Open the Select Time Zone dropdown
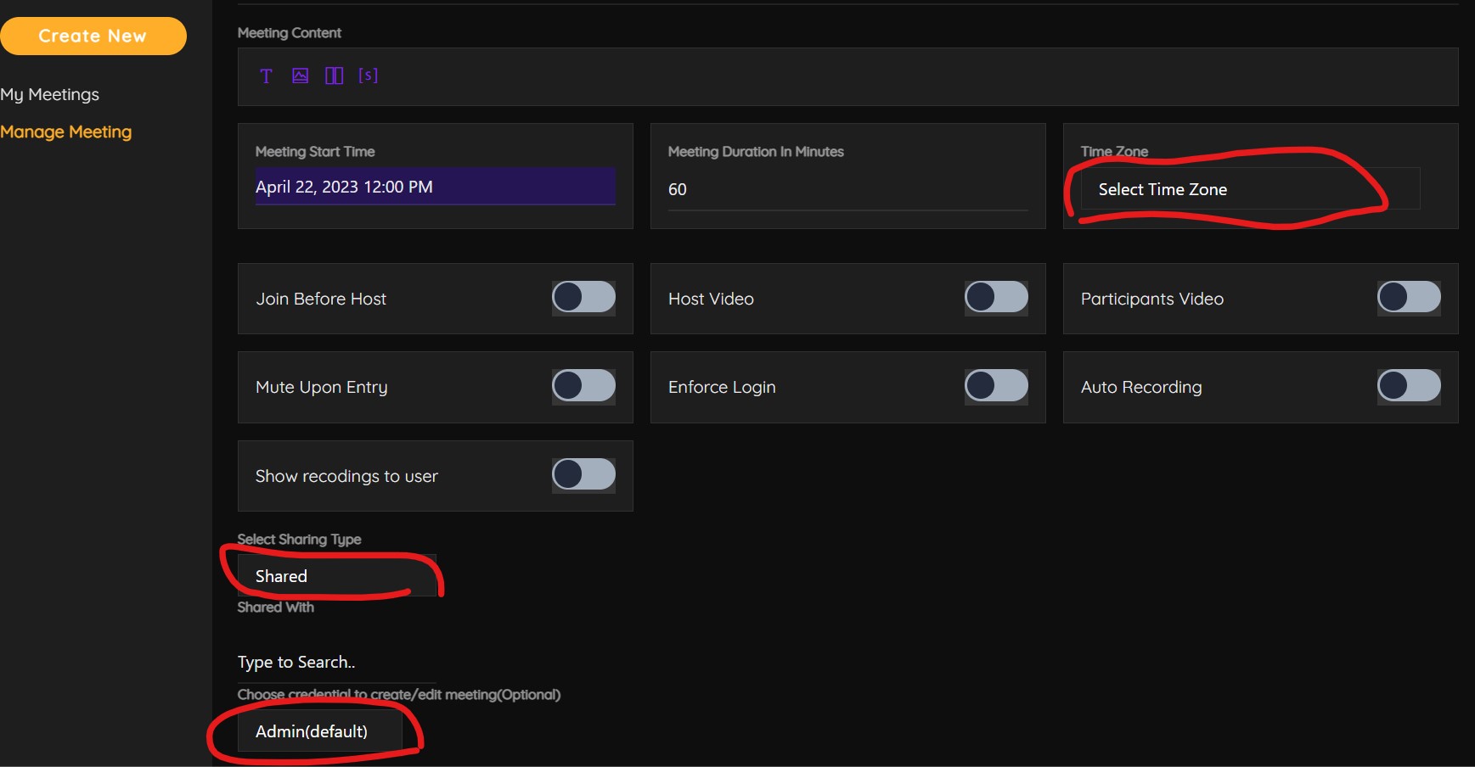 (1249, 189)
